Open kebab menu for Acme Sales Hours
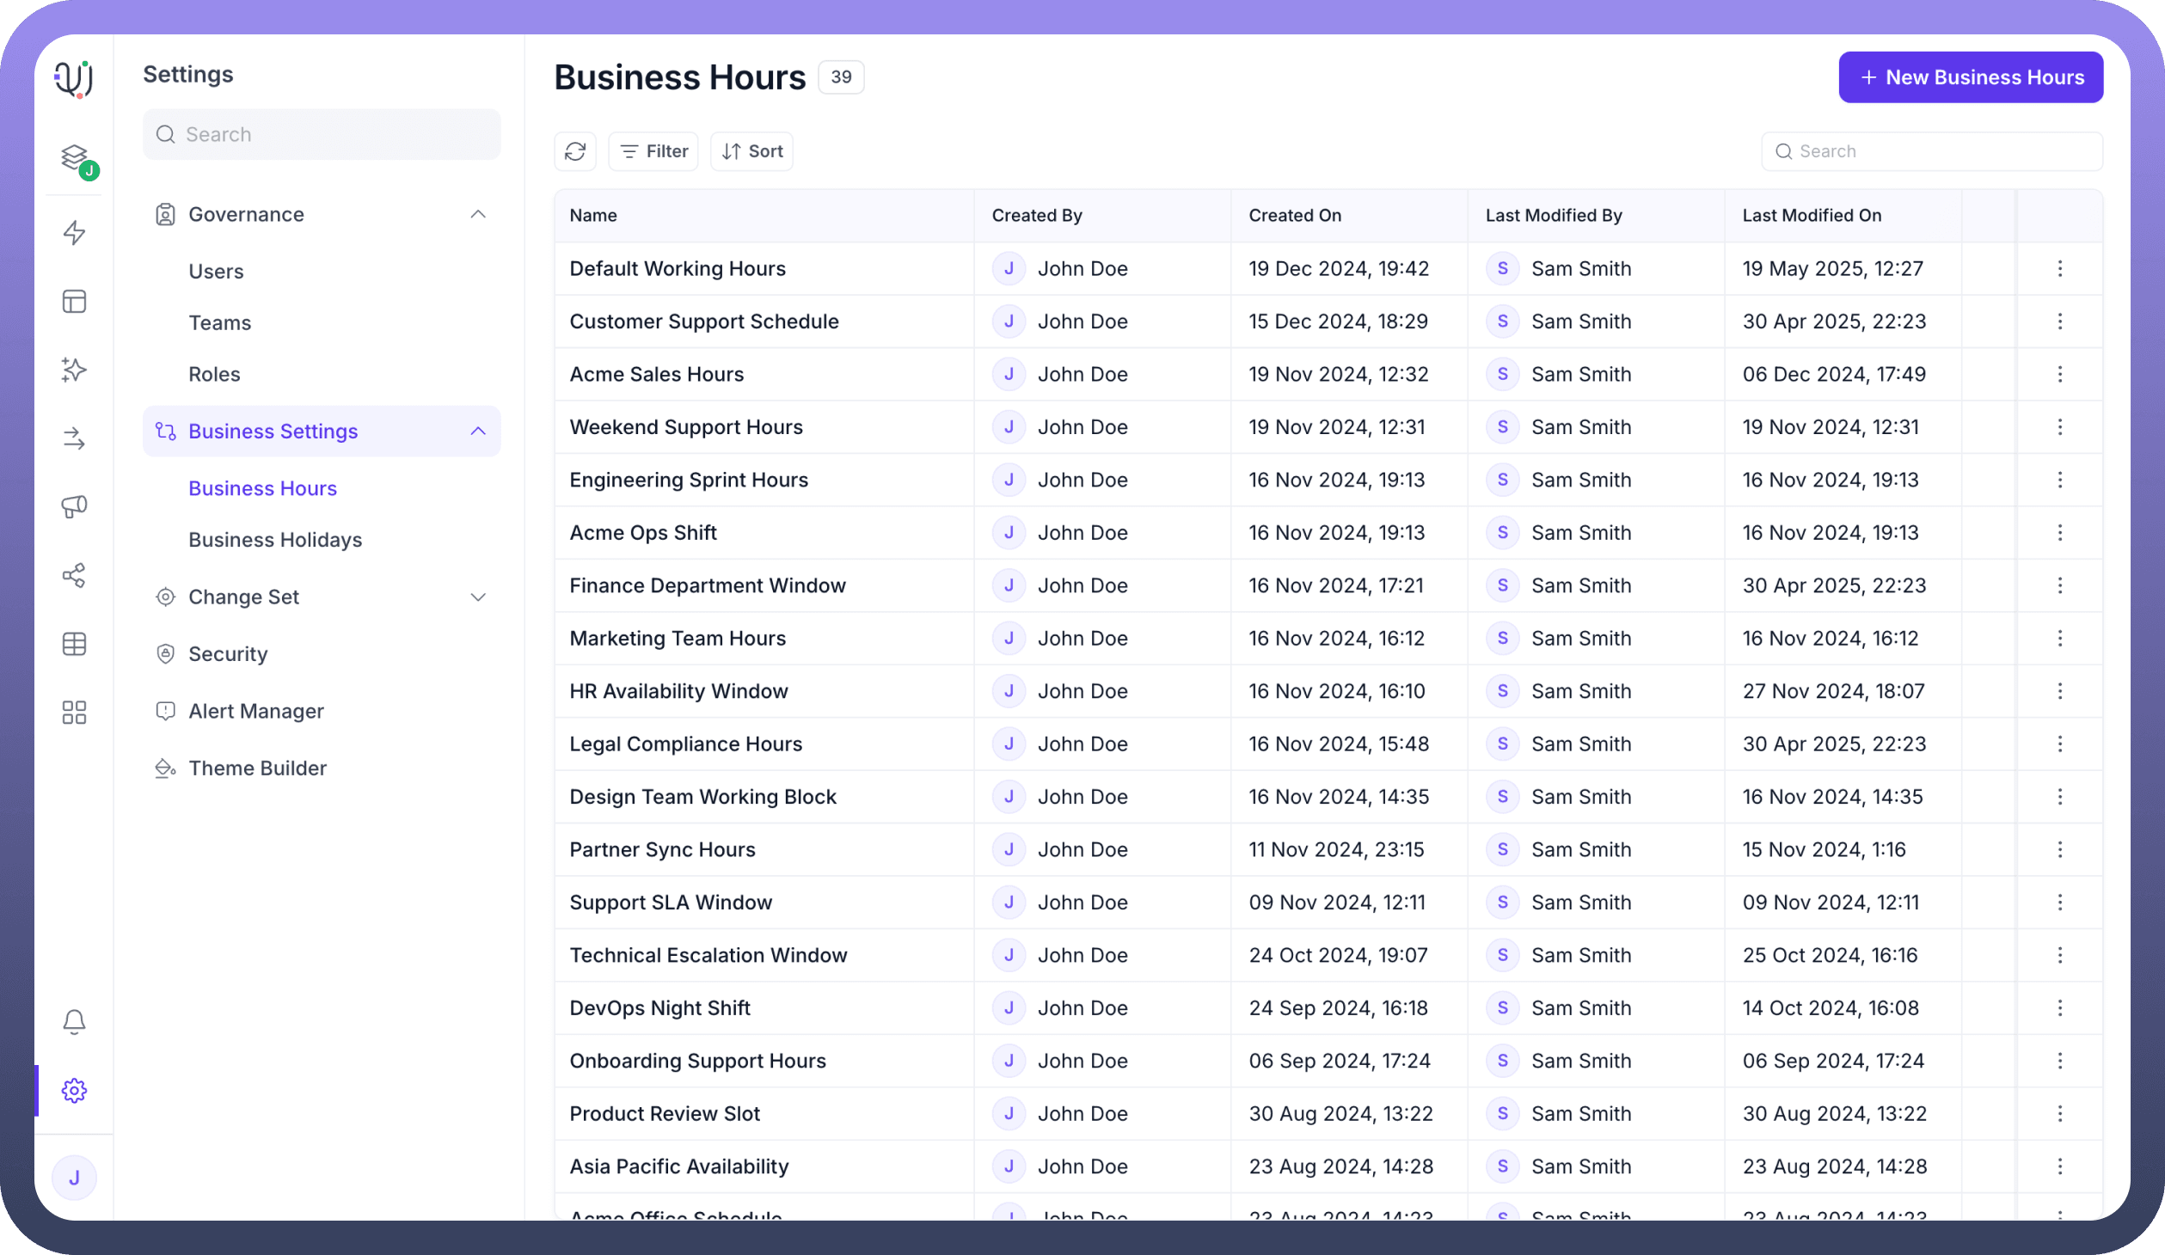 2059,374
